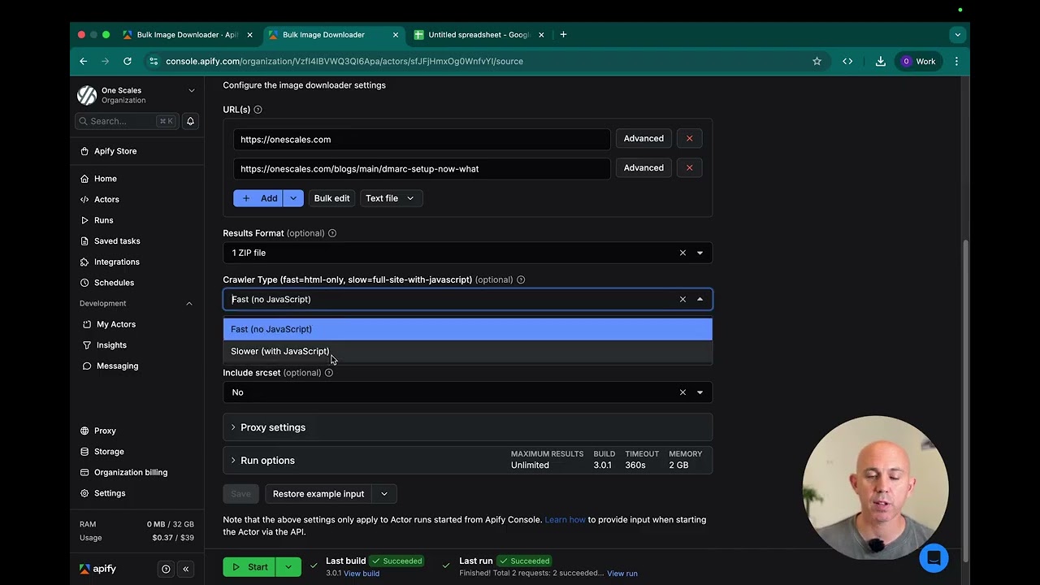Viewport: 1040px width, 585px height.
Task: Open View build link
Action: coord(362,574)
